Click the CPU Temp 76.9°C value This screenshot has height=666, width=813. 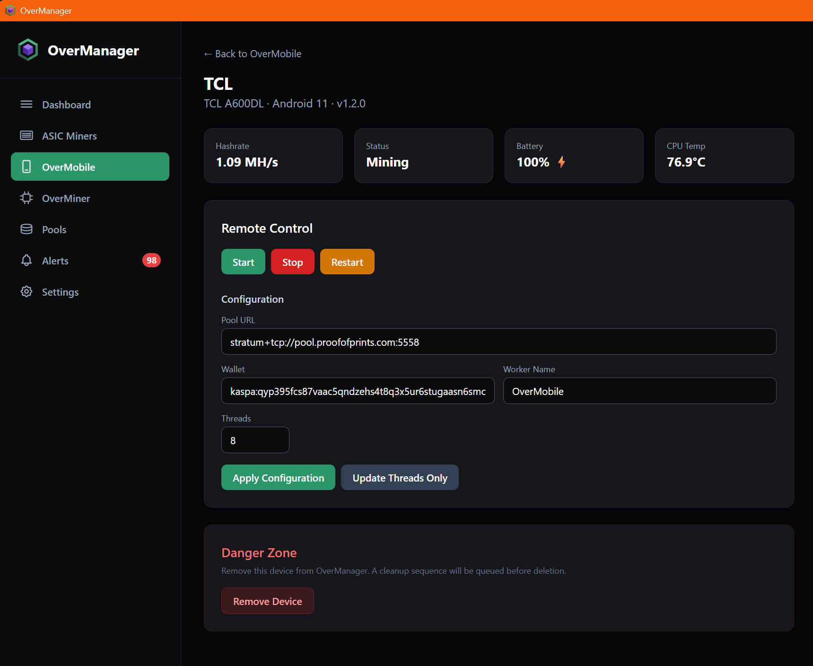[x=686, y=162]
